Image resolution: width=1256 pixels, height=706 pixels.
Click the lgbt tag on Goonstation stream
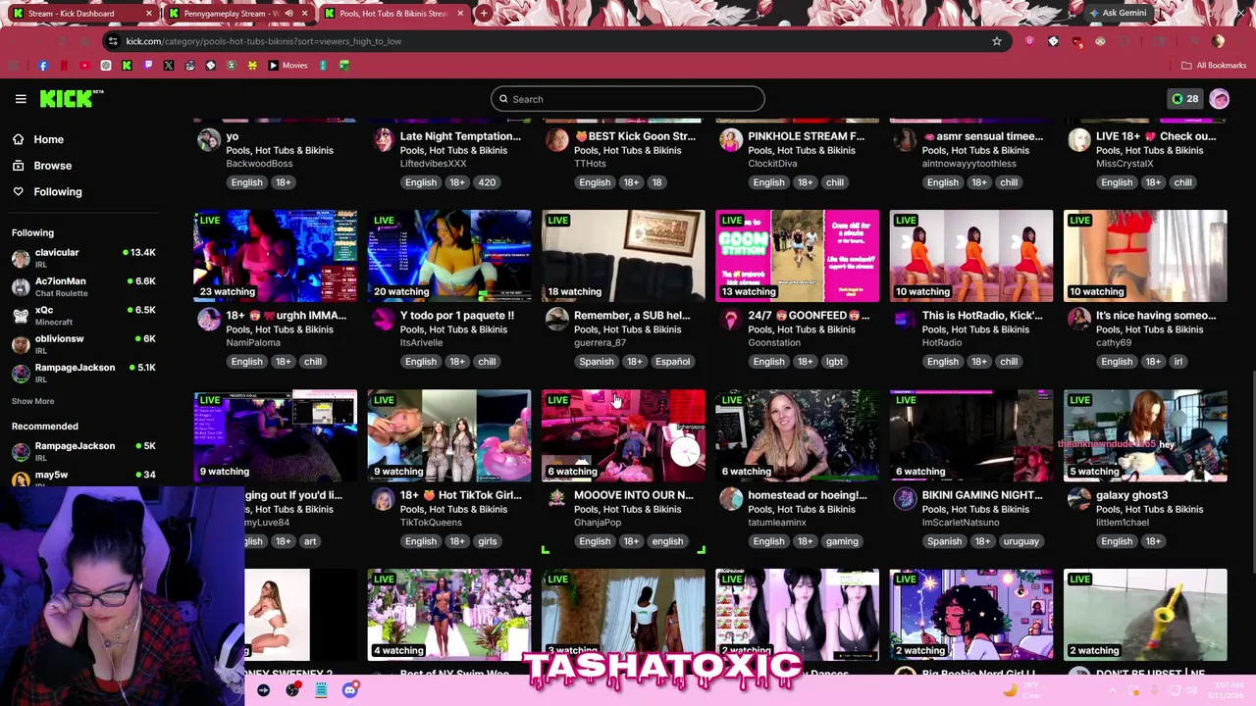(x=834, y=362)
